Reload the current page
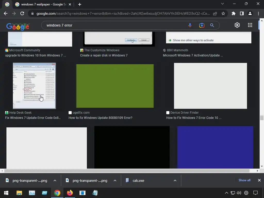This screenshot has width=264, height=198. tap(22, 13)
